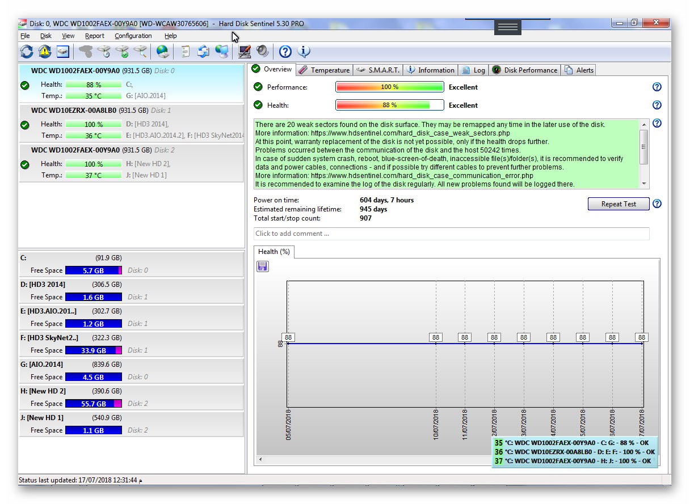The image size is (690, 504).
Task: Open the Configuration menu
Action: [x=133, y=36]
